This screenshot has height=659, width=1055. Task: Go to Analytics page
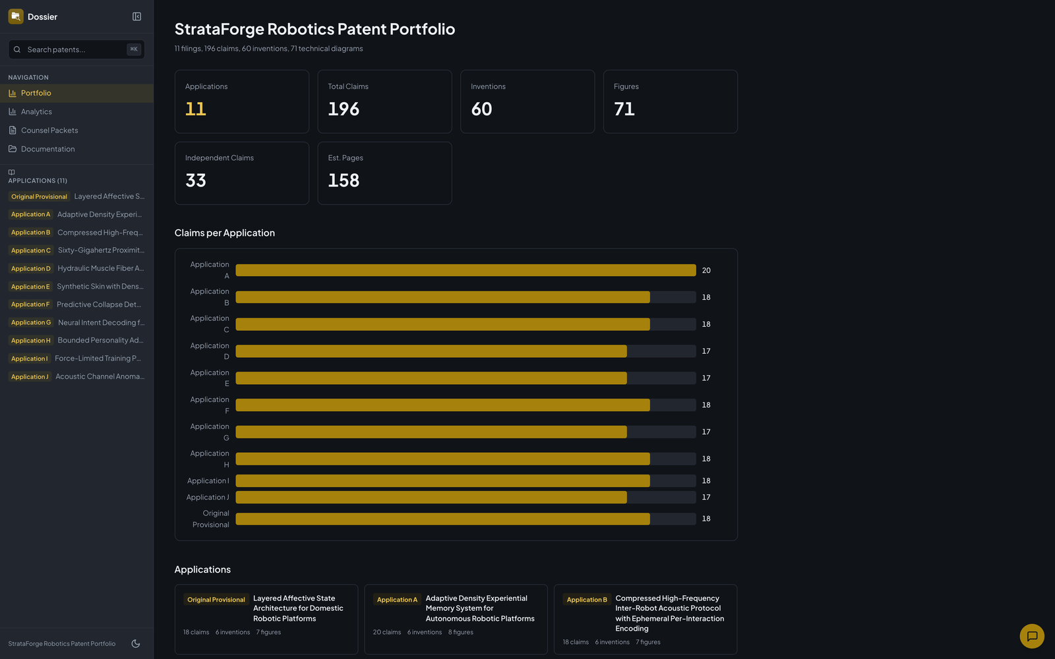tap(76, 112)
